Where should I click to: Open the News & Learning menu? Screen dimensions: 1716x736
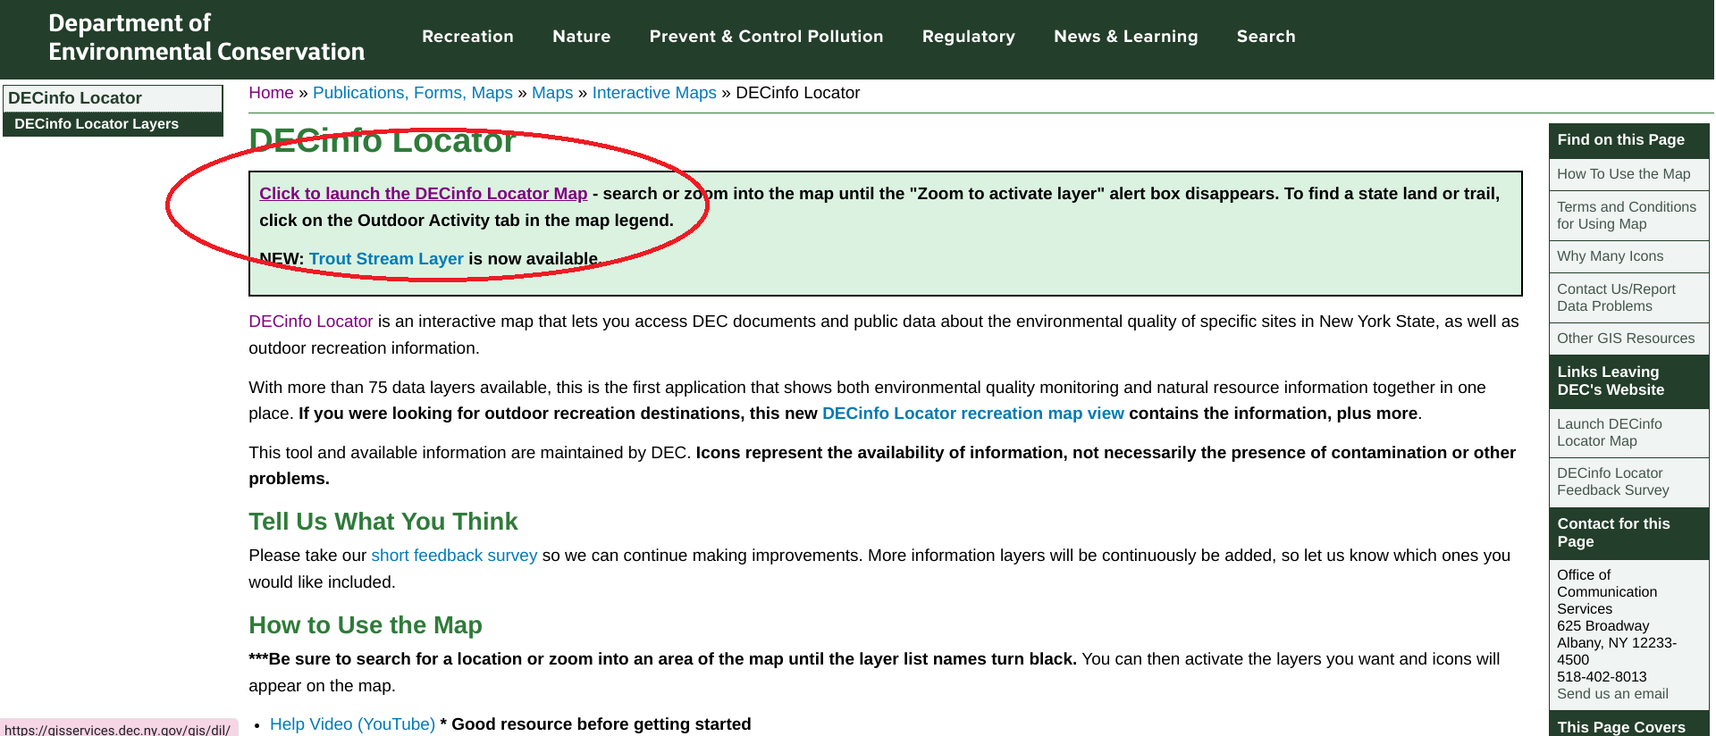(x=1125, y=37)
